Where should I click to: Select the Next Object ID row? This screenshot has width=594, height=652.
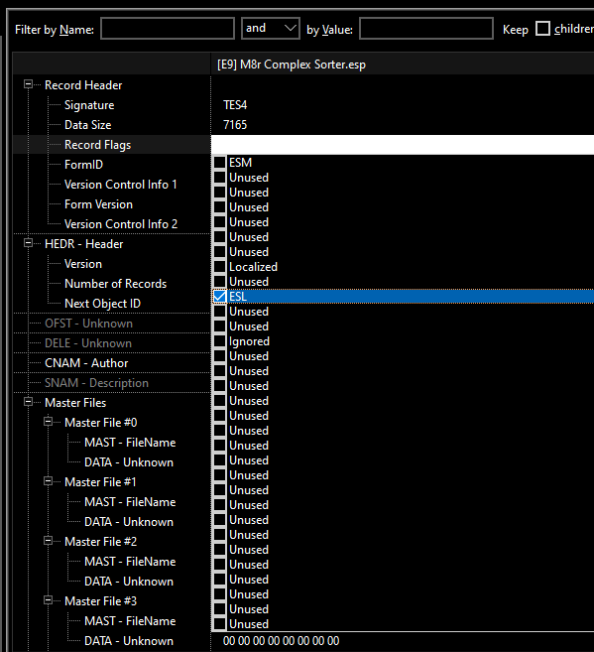112,304
